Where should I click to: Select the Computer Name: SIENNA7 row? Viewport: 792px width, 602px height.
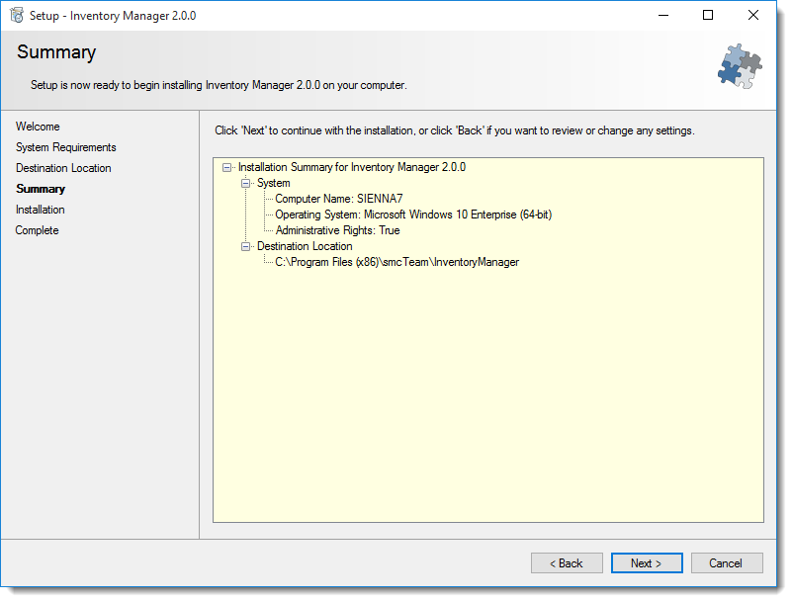pos(339,199)
